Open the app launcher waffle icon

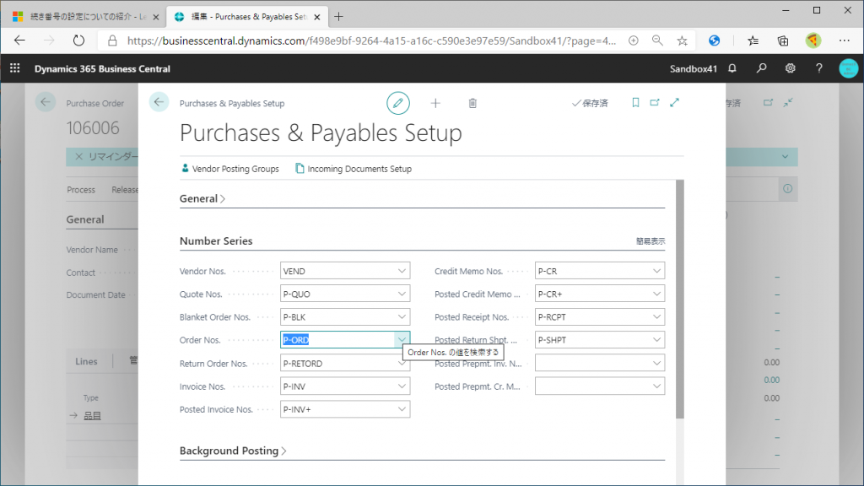click(15, 68)
